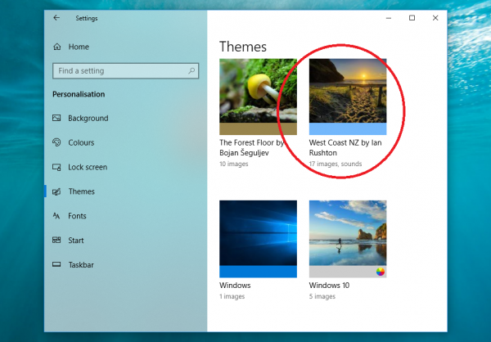This screenshot has height=342, width=491.
Task: Click 'The Forest Floor by Bojan Šeguljev' title
Action: 252,147
